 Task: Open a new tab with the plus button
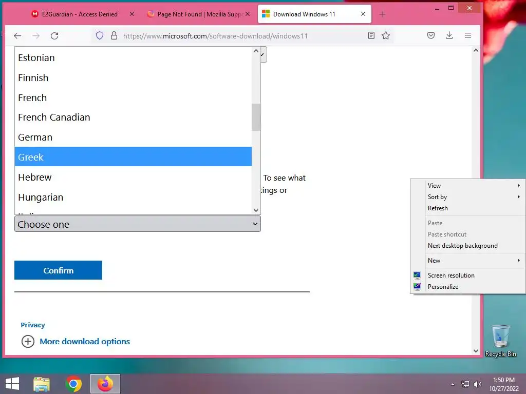(382, 14)
